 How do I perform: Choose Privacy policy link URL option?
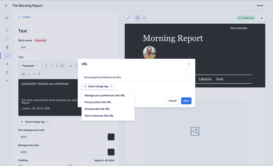(98, 102)
